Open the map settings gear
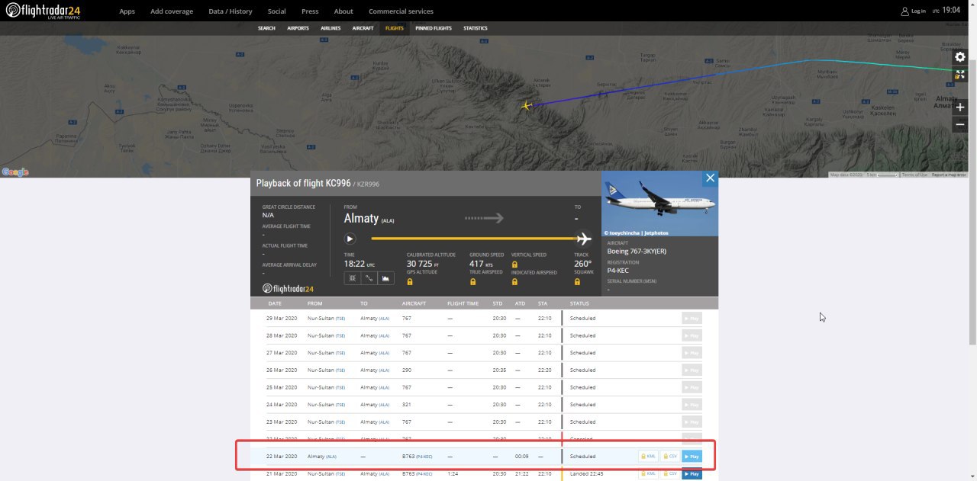Image resolution: width=977 pixels, height=481 pixels. [x=960, y=57]
